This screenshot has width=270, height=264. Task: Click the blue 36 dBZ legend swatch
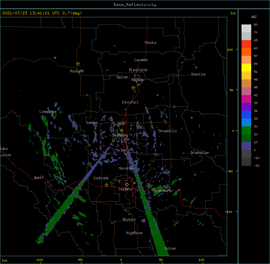(246, 114)
